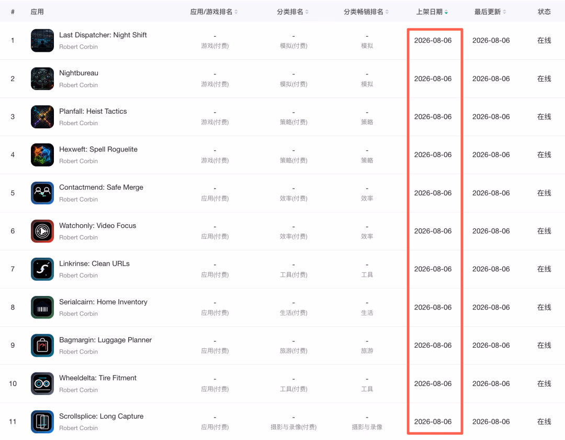Image resolution: width=565 pixels, height=440 pixels.
Task: Click 在线 status in Wheeldelta row
Action: (544, 383)
